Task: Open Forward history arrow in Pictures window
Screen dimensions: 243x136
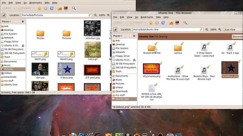Action: coord(34,8)
